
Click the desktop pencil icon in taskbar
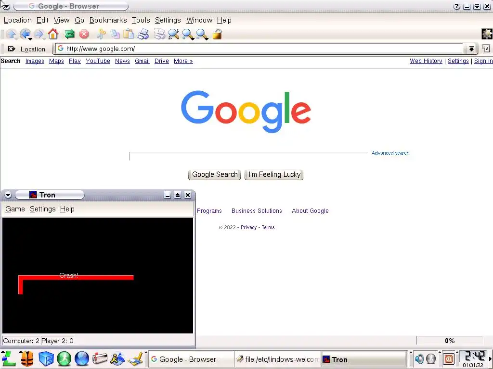click(135, 358)
